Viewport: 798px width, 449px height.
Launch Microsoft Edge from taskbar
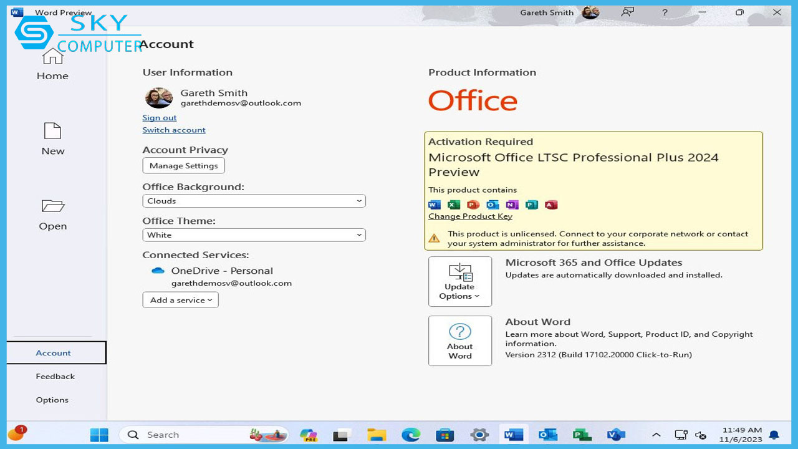[x=411, y=435]
